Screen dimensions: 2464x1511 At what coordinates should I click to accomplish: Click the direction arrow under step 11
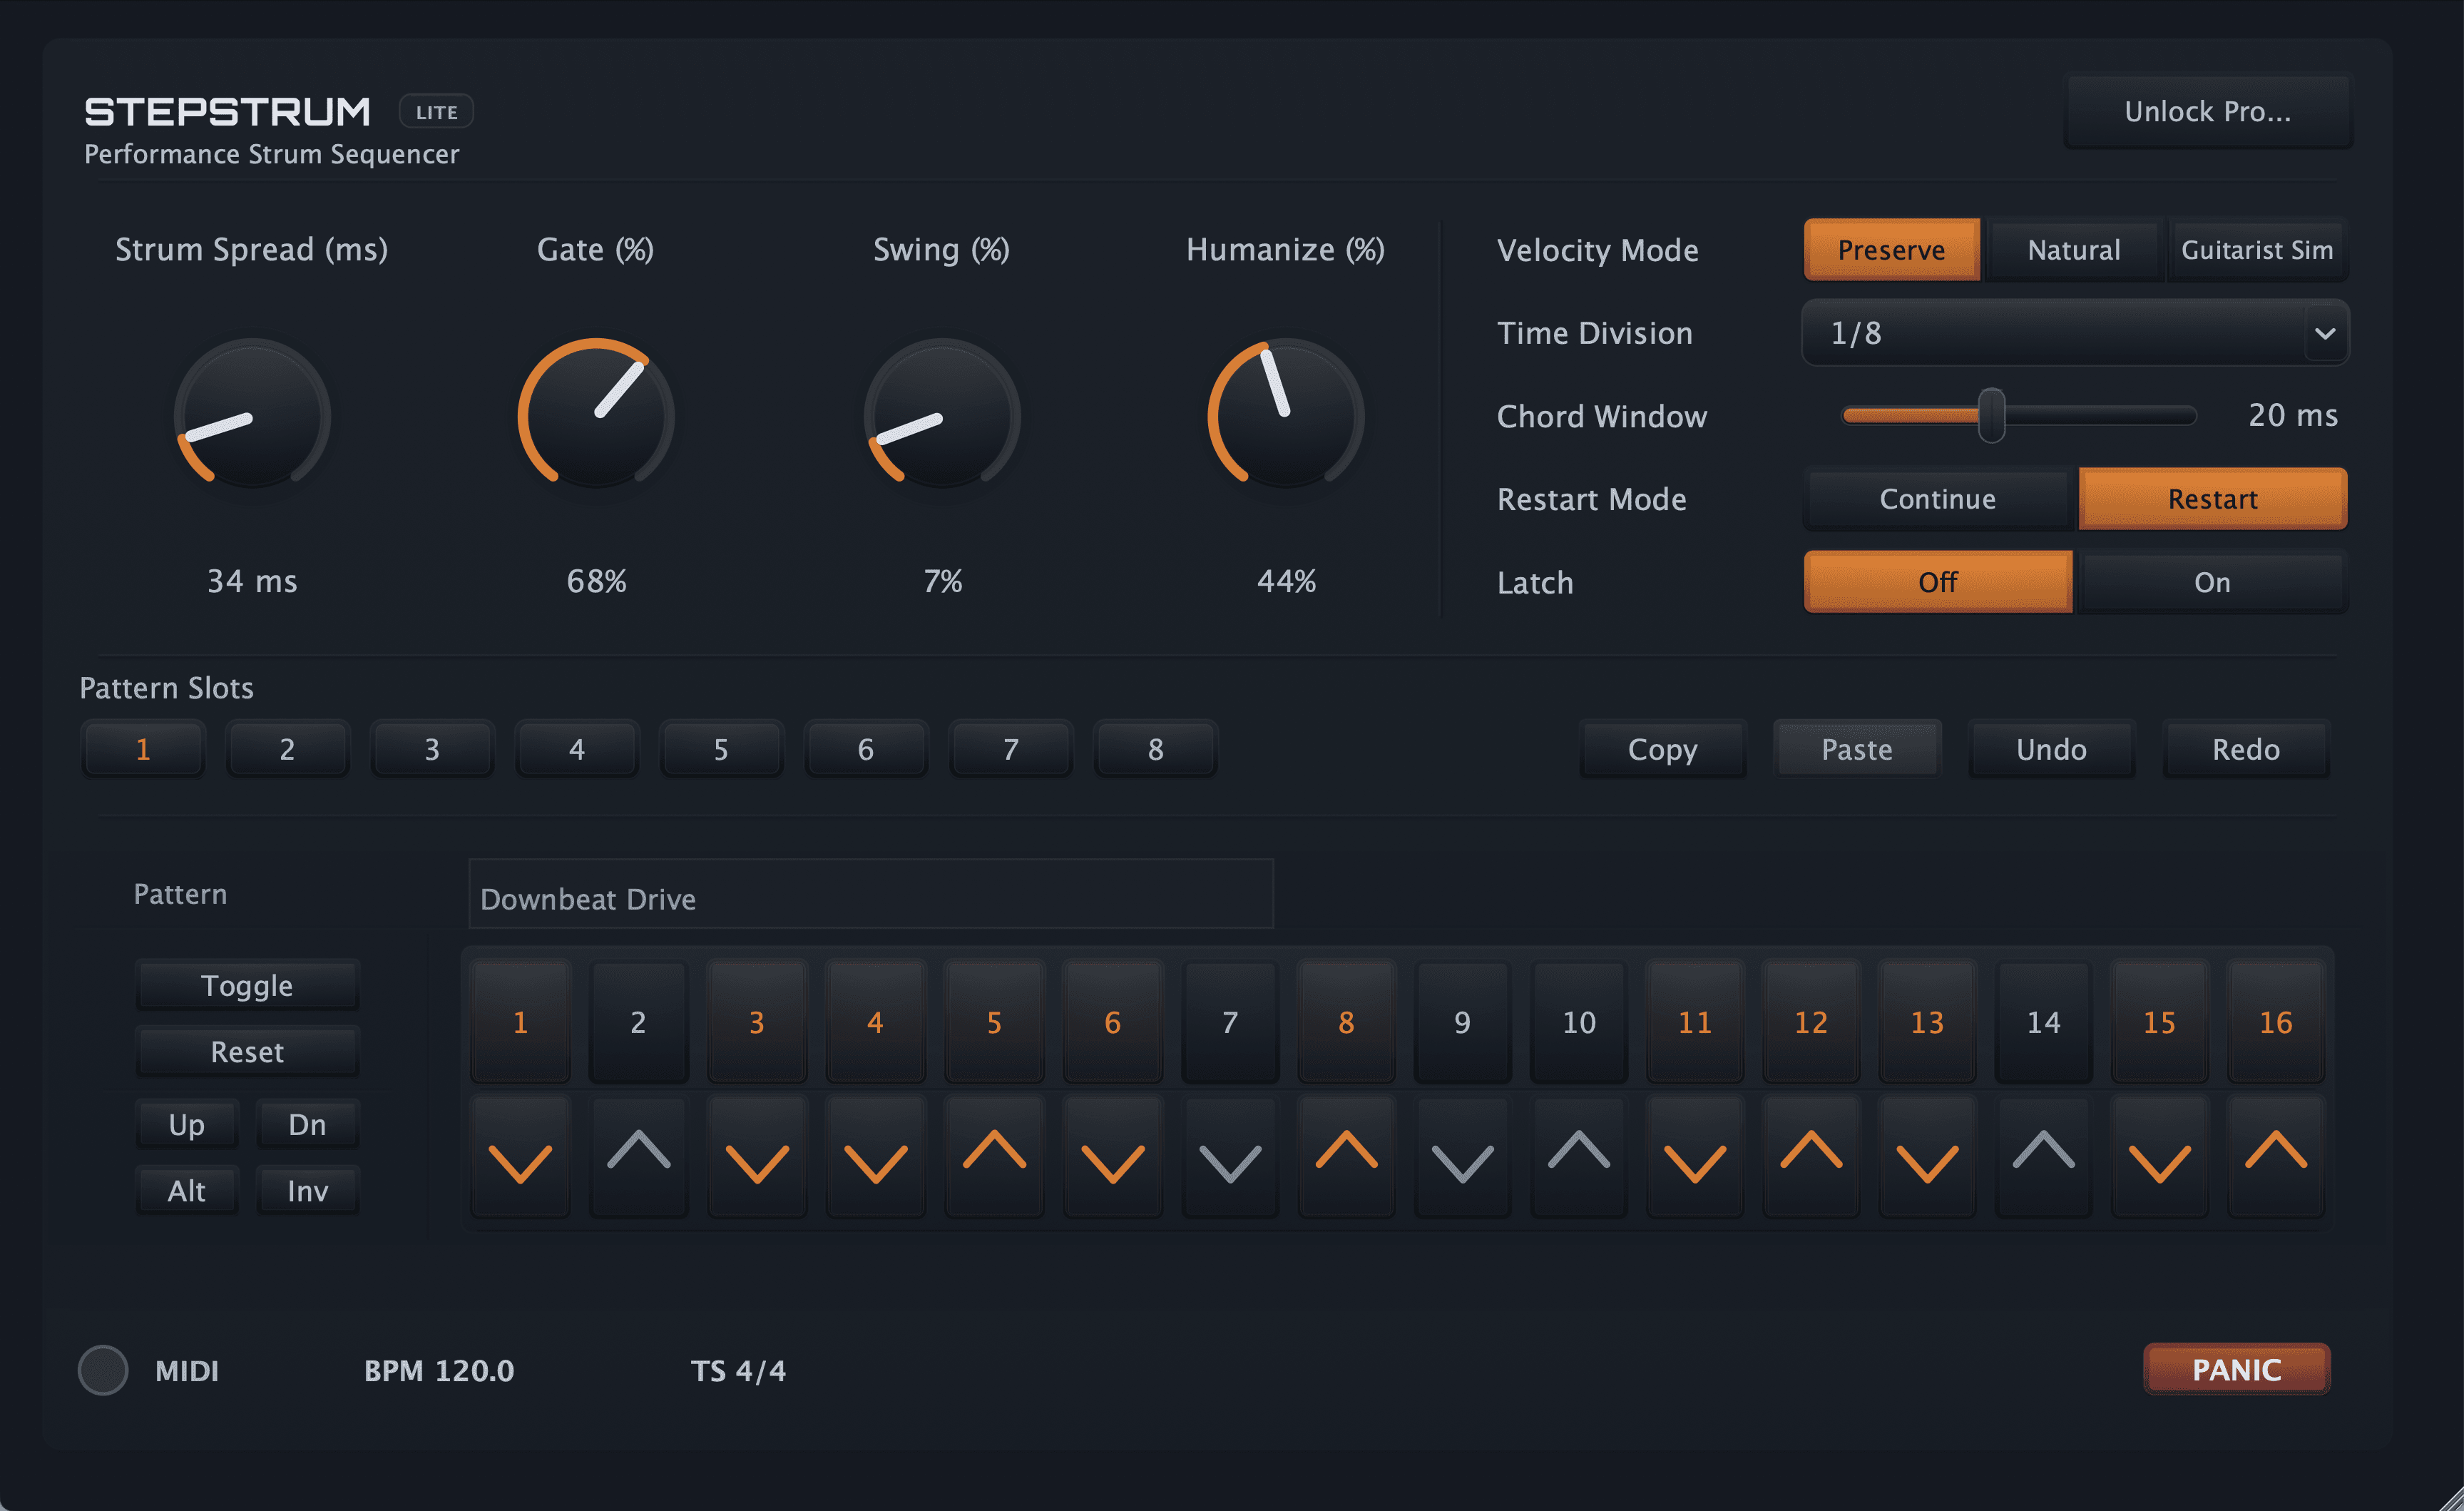click(x=1695, y=1156)
